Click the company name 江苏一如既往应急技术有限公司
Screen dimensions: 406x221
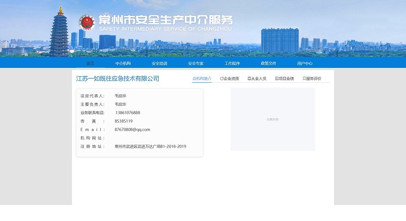pos(118,79)
